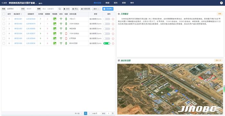Screen dimensions: 225x116
Task: Select page 1 in pagination
Action: 85,113
